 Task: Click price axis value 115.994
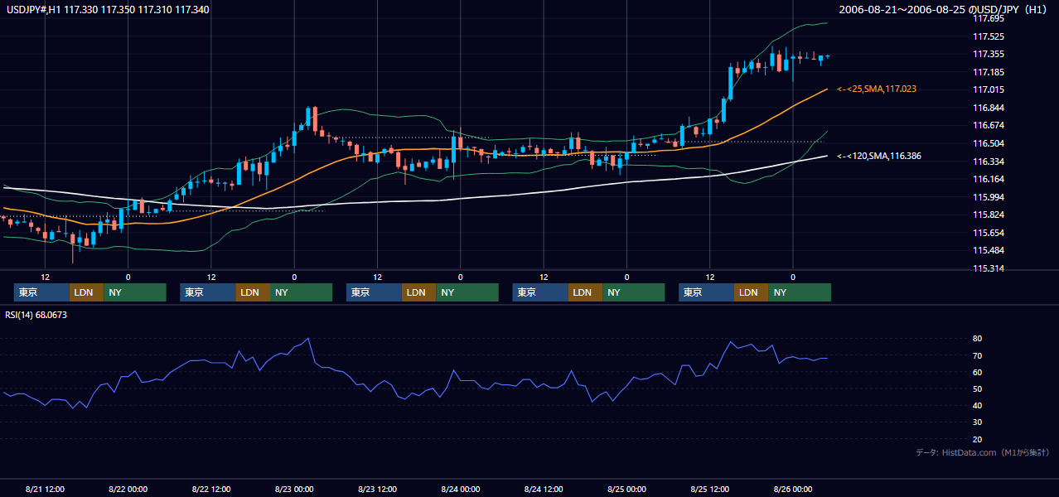point(989,197)
